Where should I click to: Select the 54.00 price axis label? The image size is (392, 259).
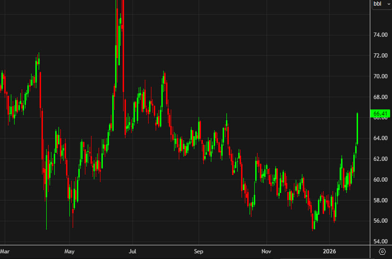[x=380, y=242]
